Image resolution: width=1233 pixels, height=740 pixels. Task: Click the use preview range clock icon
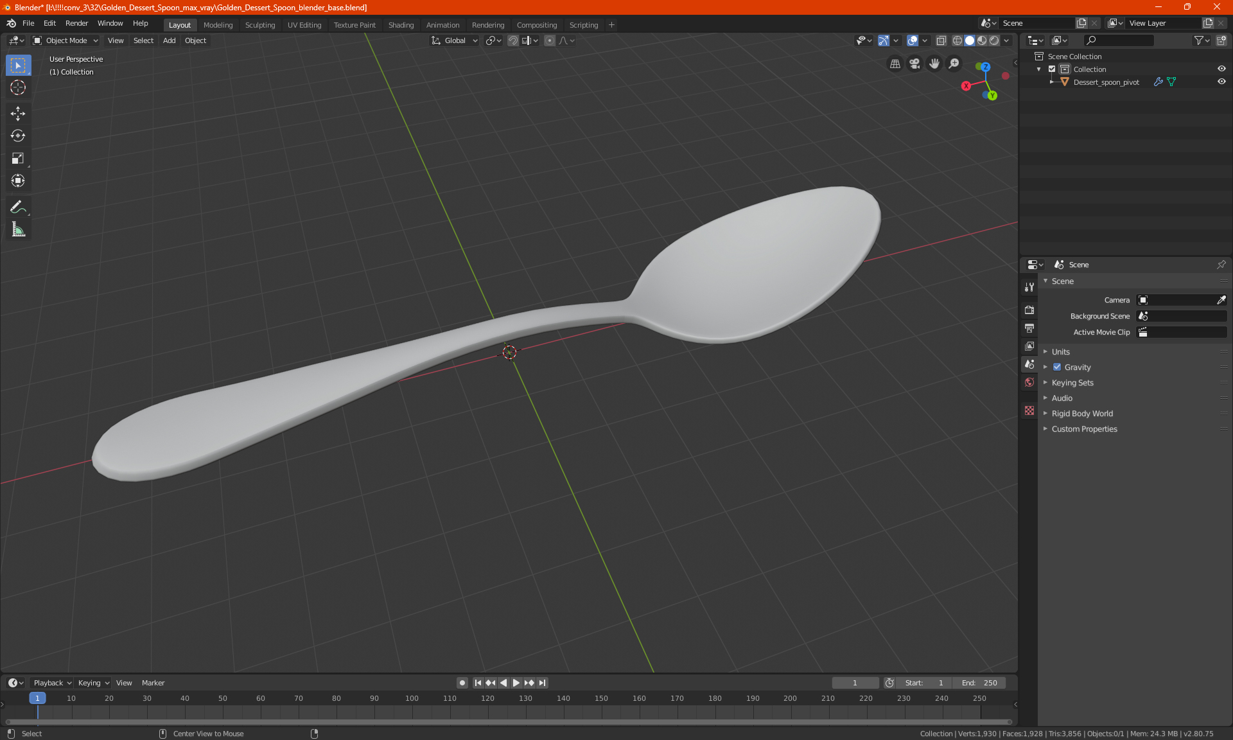point(889,683)
